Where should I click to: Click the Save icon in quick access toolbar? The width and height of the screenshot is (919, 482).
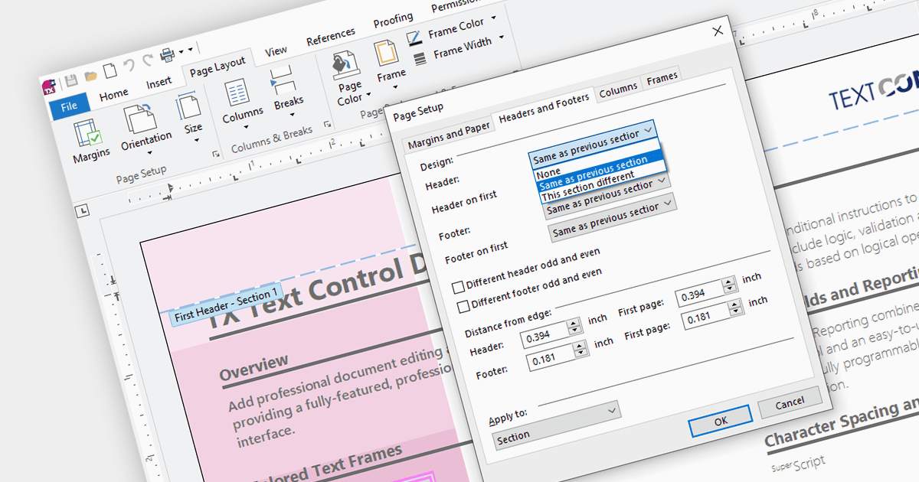[70, 80]
